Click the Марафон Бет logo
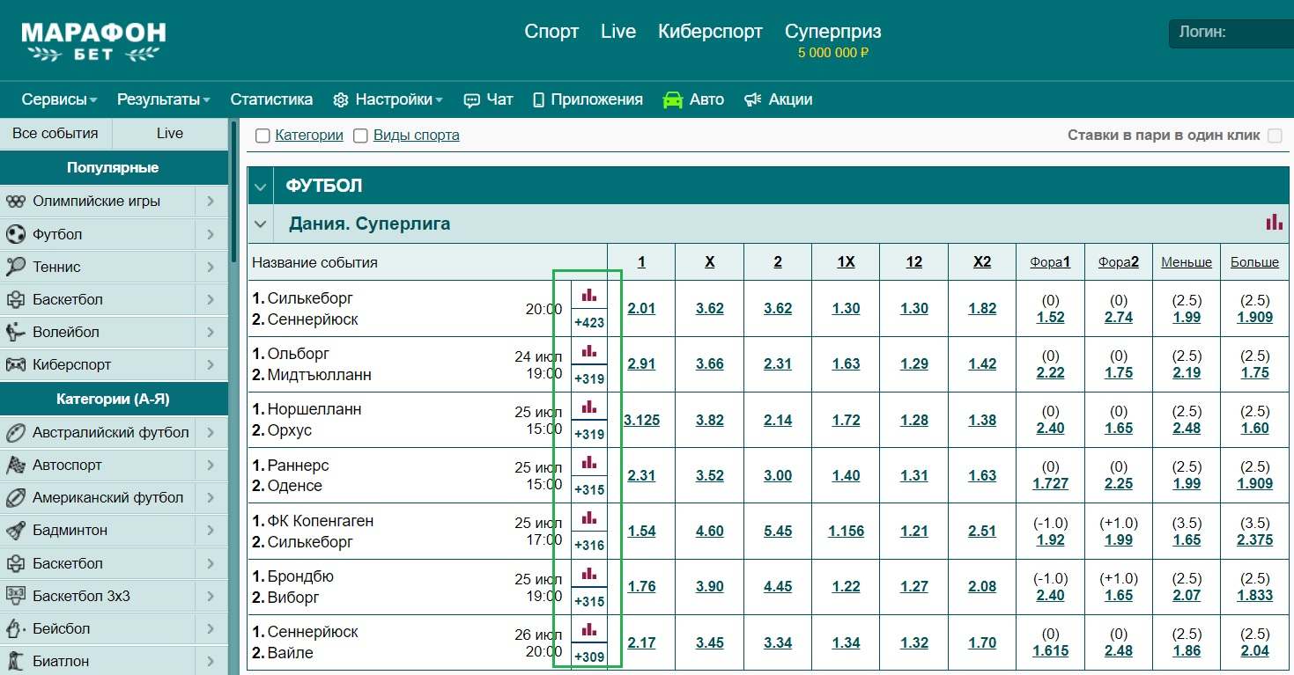 [x=93, y=41]
